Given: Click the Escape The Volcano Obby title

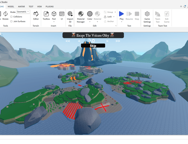Looking at the screenshot, I should click(93, 35).
